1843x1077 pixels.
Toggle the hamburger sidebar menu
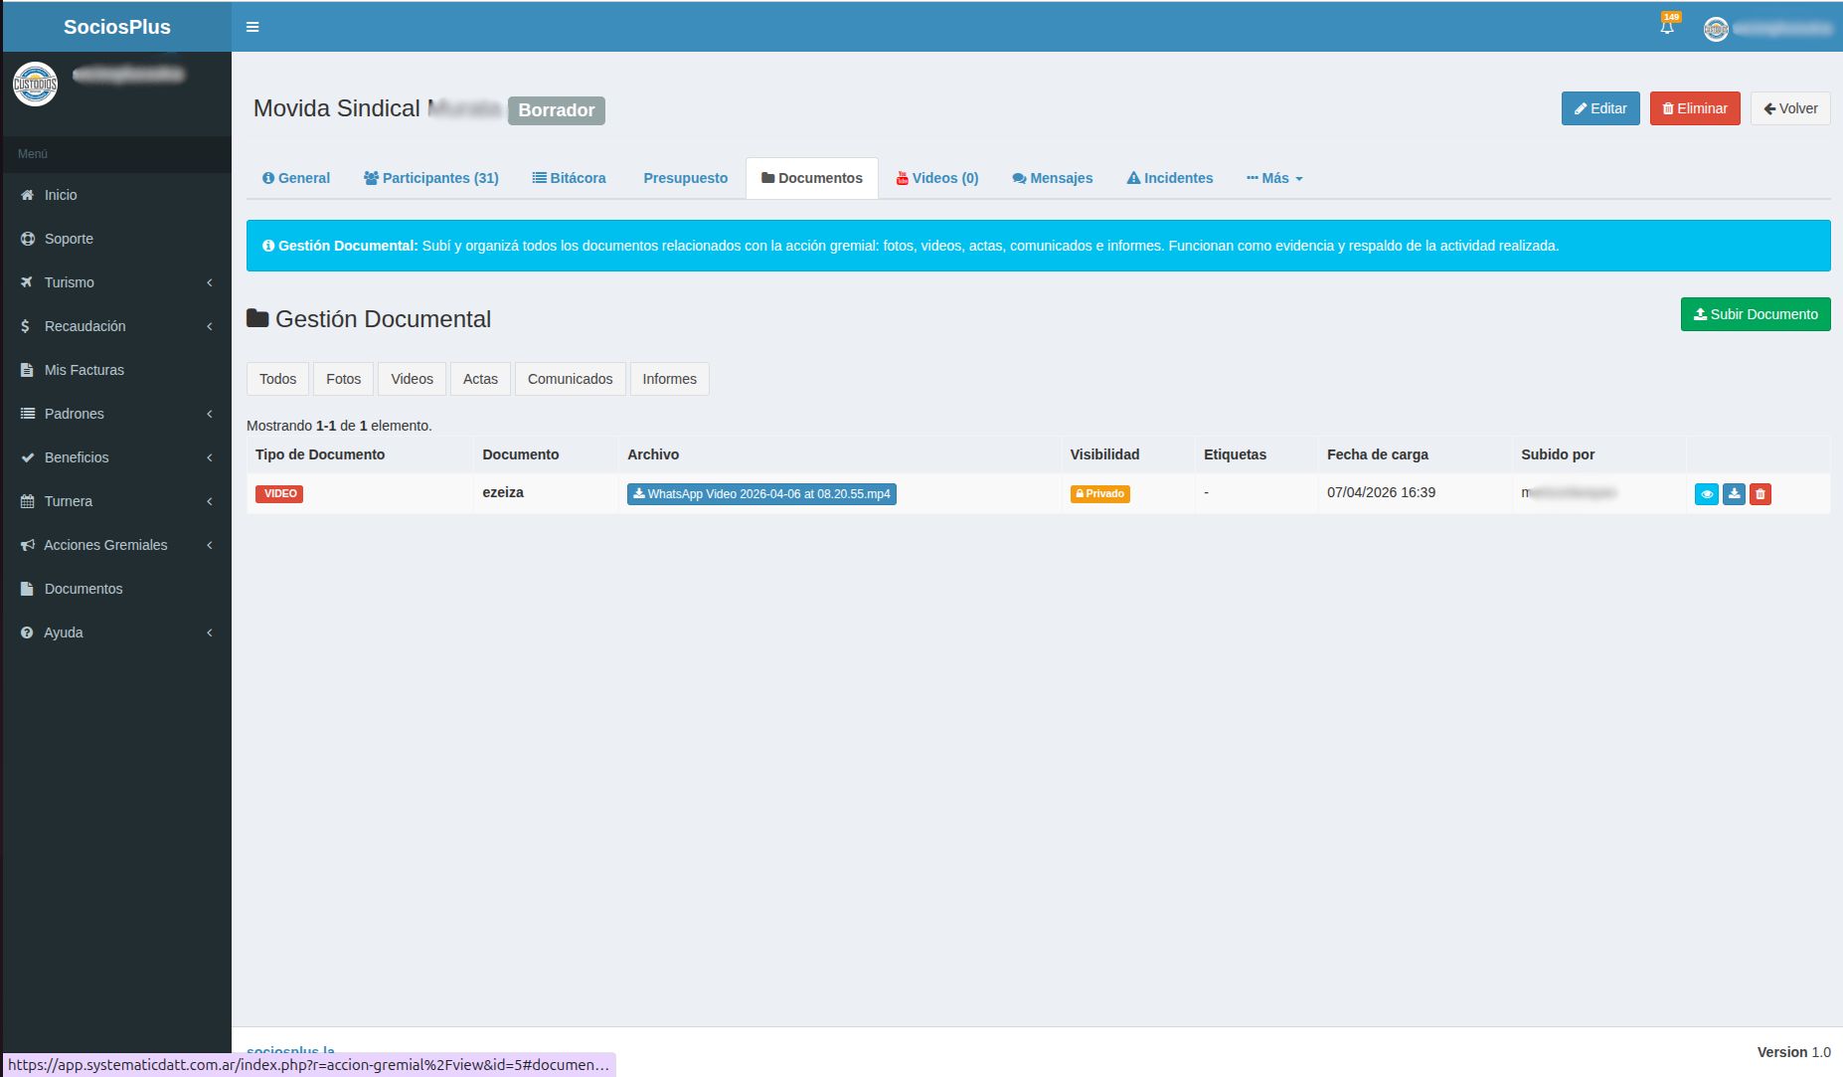[252, 27]
